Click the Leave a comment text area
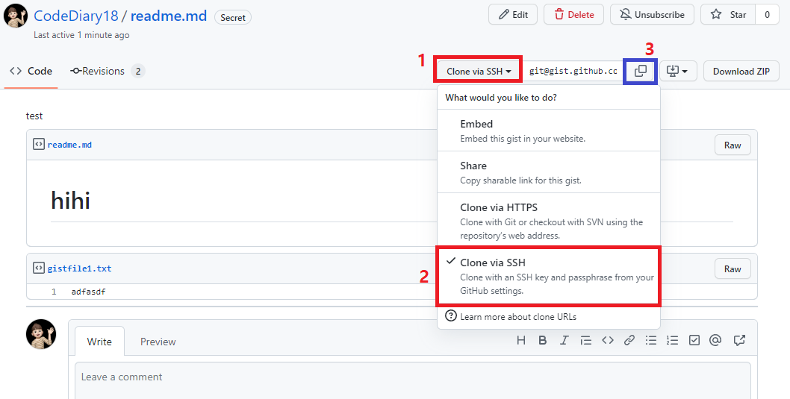The width and height of the screenshot is (790, 399). coord(413,381)
